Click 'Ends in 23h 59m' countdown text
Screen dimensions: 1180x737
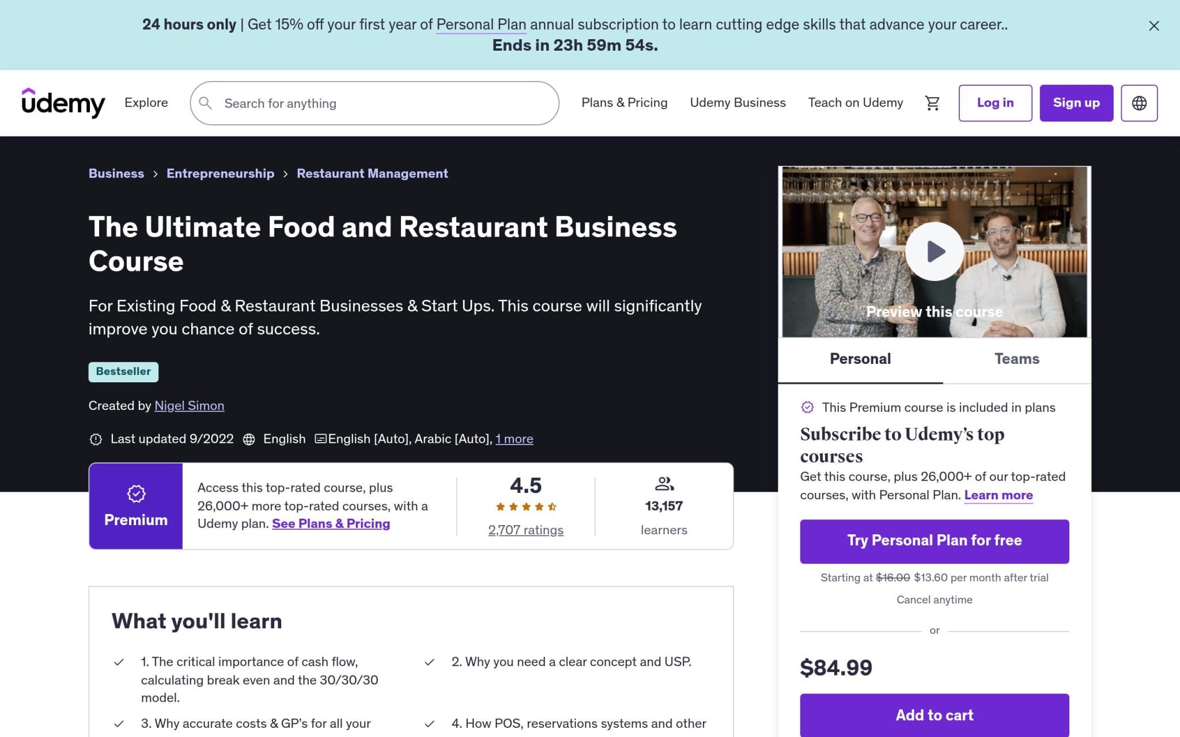[x=575, y=45]
